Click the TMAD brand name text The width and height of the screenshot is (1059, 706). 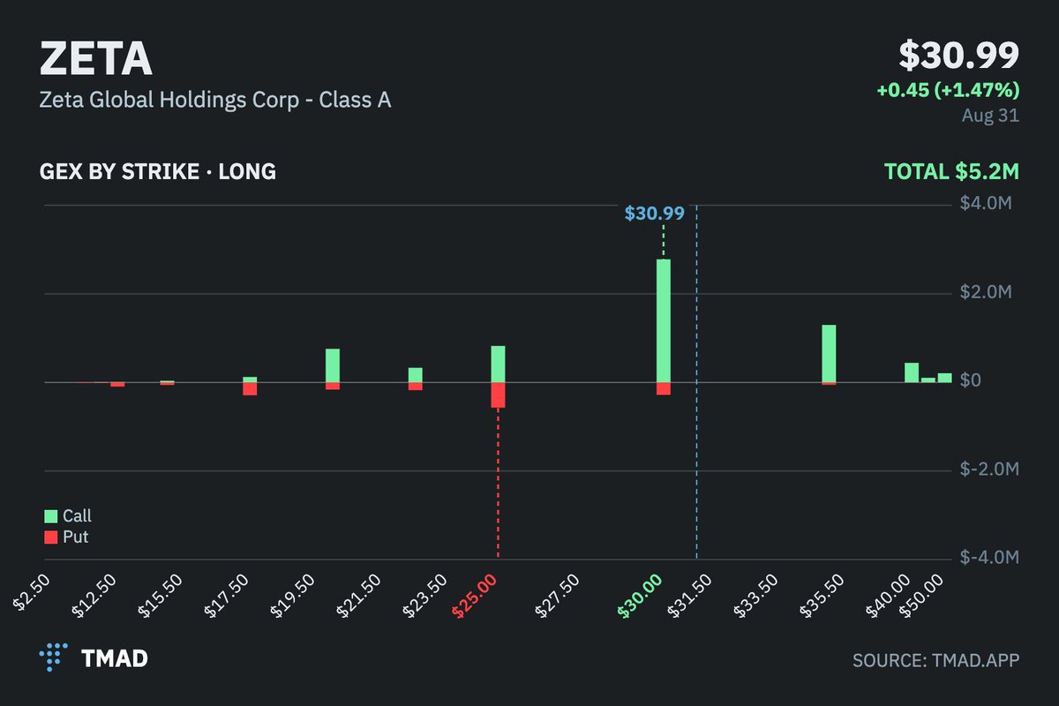[x=115, y=658]
